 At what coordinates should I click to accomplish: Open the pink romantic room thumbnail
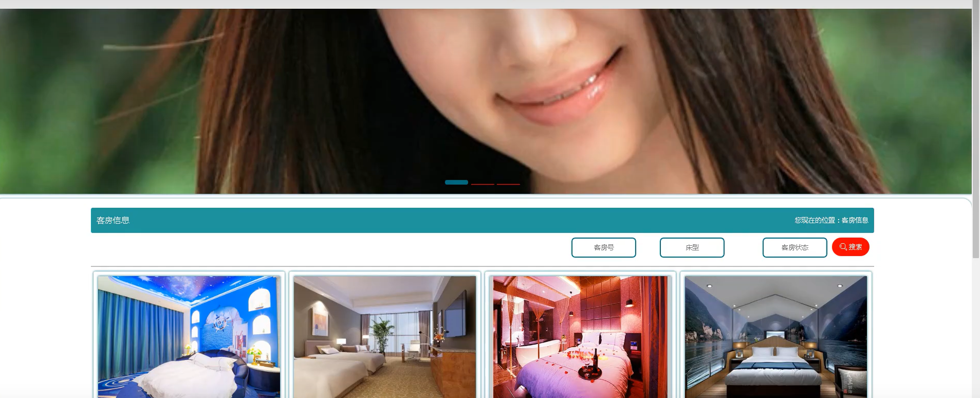click(580, 337)
